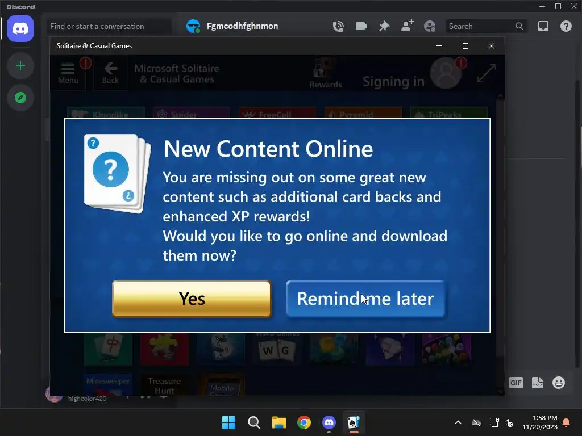The width and height of the screenshot is (582, 436).
Task: Click the Discord Search box
Action: (x=486, y=26)
